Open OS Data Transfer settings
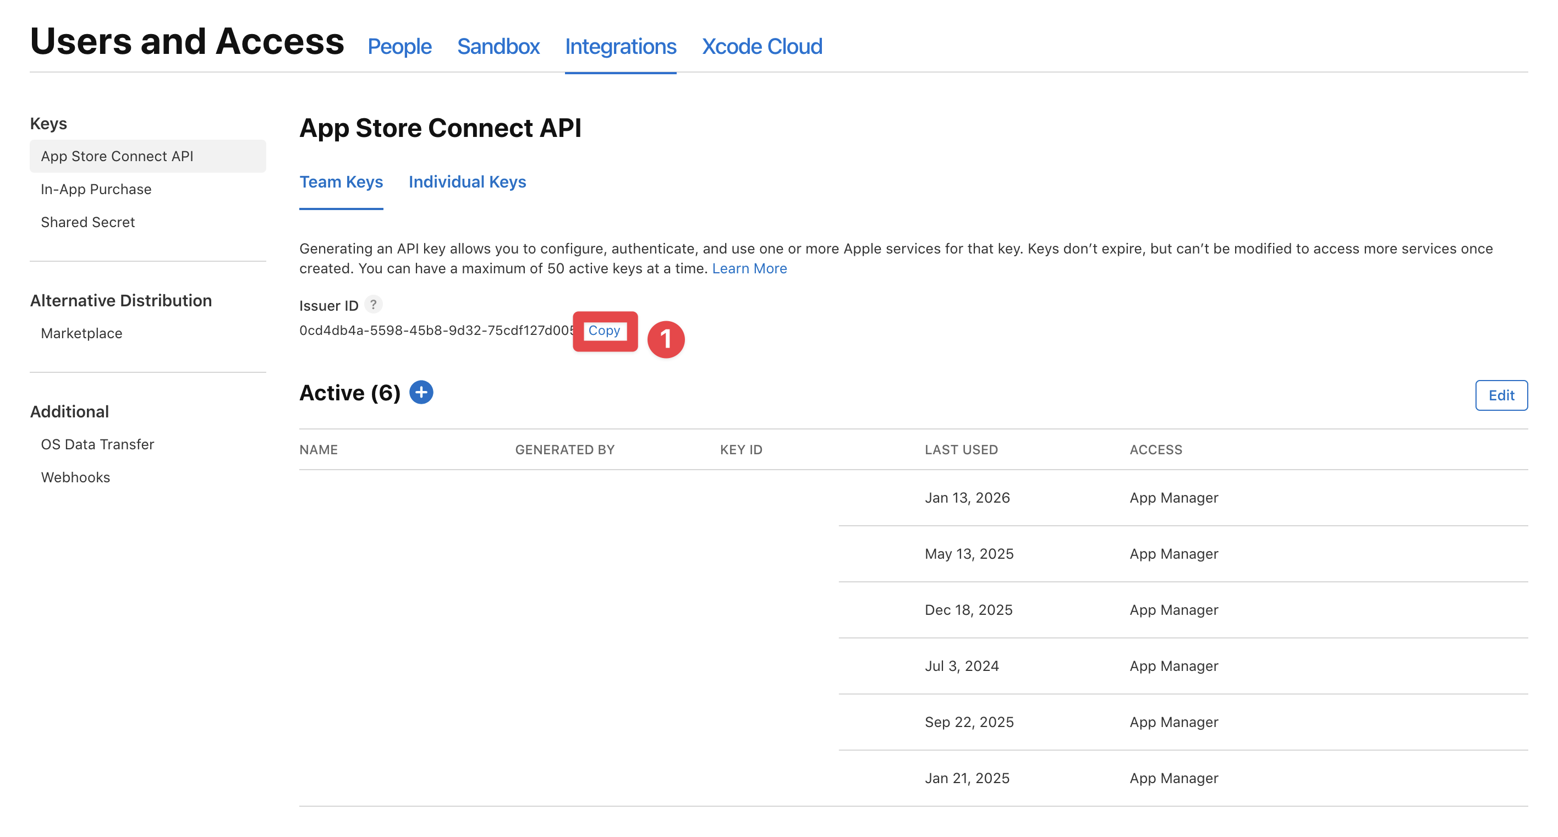1558x837 pixels. click(97, 444)
